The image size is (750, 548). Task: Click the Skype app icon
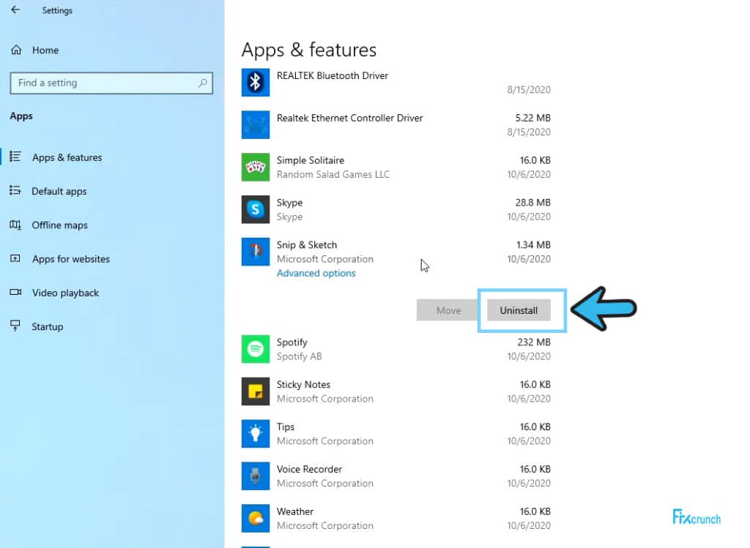coord(256,209)
